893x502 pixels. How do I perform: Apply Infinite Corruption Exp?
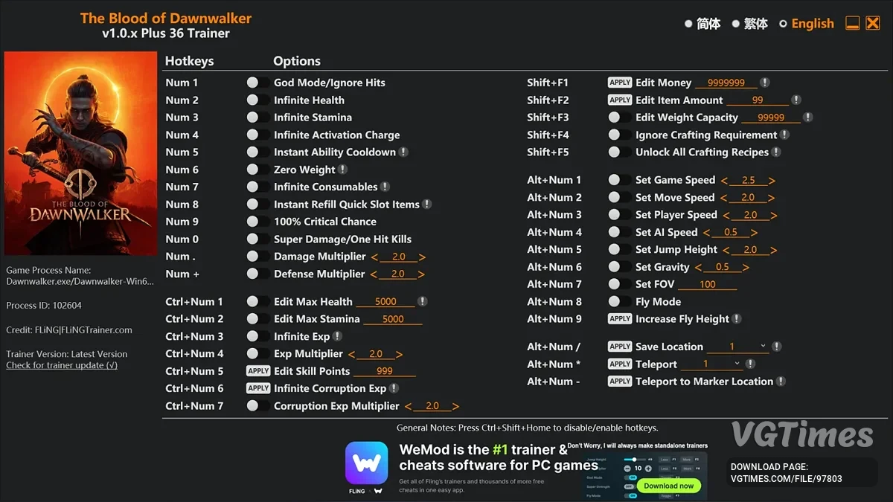(258, 388)
